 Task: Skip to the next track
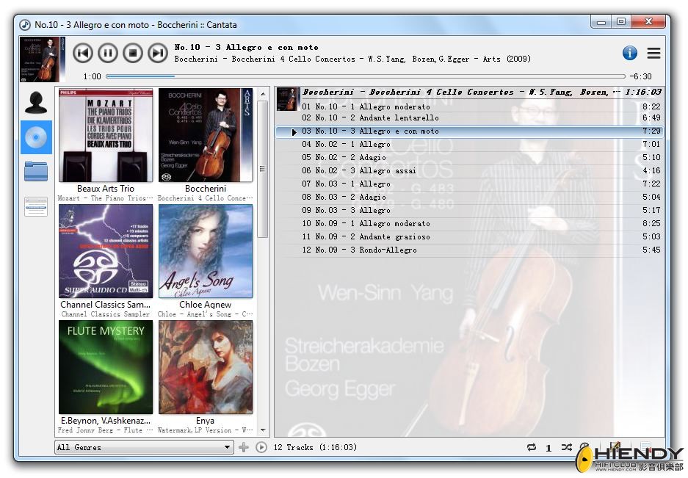click(158, 53)
